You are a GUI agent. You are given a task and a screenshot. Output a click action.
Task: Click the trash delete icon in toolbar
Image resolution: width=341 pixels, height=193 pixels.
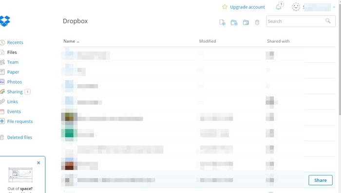click(257, 22)
